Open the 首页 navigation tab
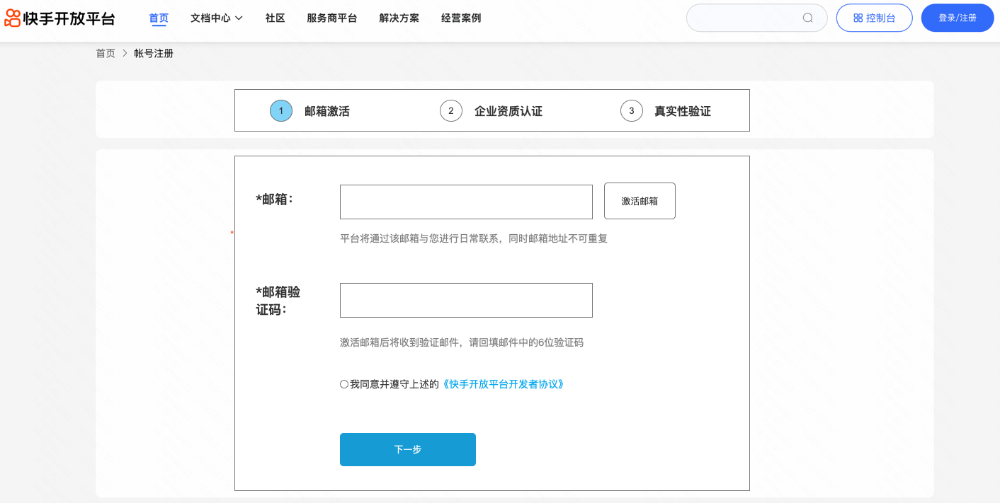1000x503 pixels. pos(159,18)
